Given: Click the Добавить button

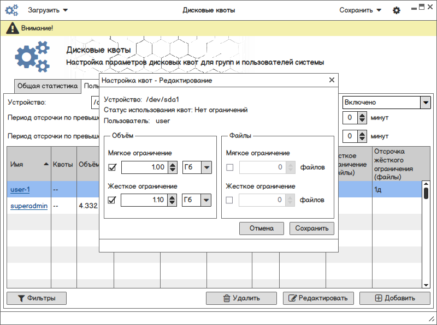Looking at the screenshot, I should 394,298.
